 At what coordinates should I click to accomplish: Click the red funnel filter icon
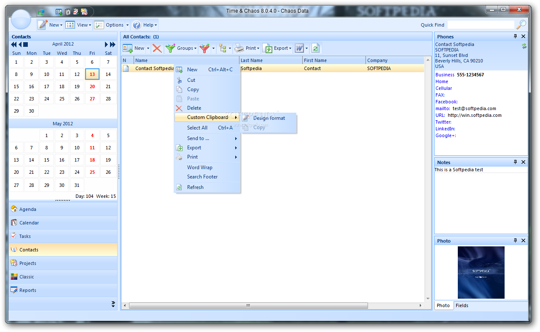(204, 48)
